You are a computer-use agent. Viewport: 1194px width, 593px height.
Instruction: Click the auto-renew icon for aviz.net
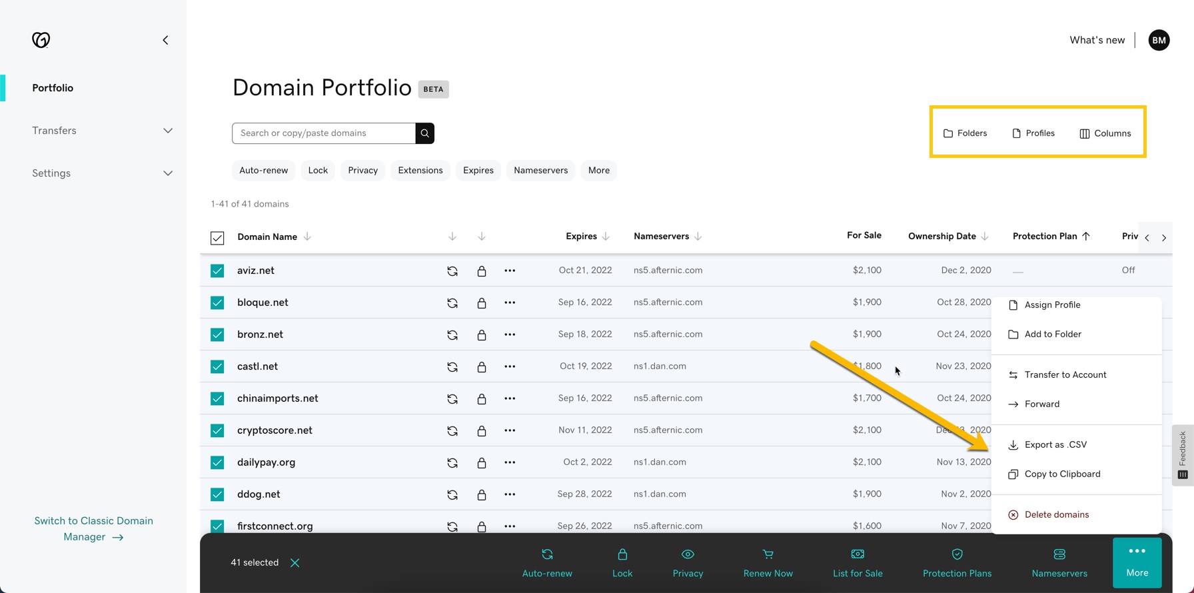(x=452, y=271)
